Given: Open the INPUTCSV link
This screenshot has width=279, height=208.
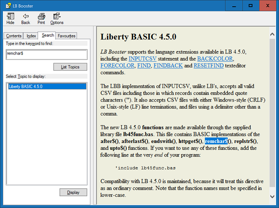Looking at the screenshot, I should [143, 59].
